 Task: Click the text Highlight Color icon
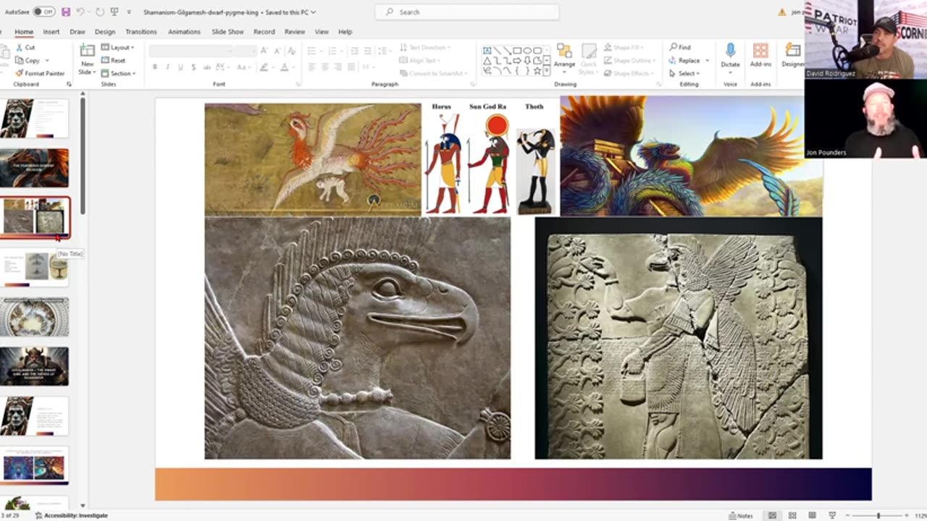264,67
